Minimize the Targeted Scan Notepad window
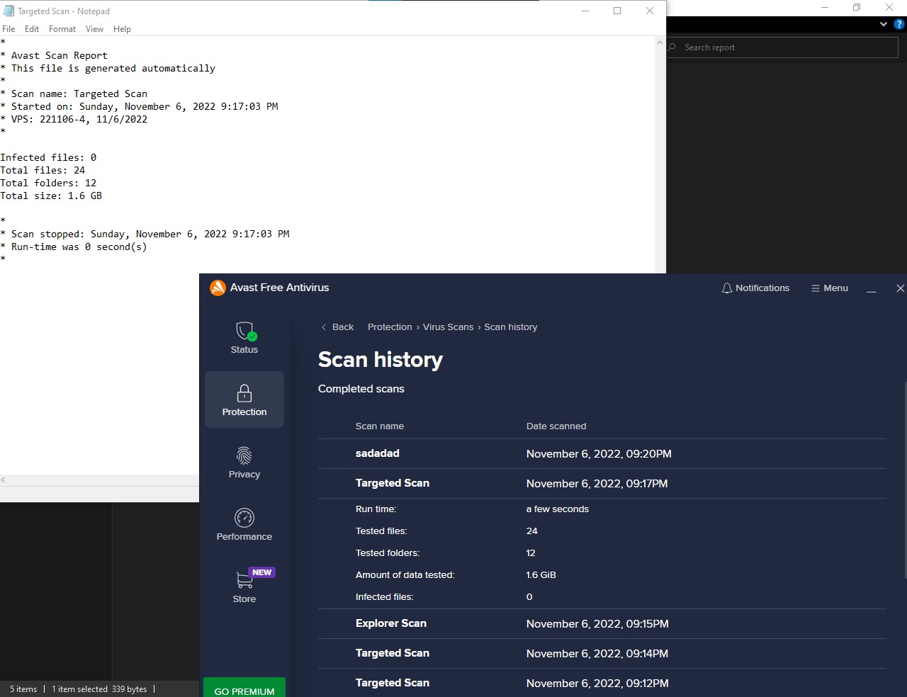The height and width of the screenshot is (697, 907). coord(585,11)
